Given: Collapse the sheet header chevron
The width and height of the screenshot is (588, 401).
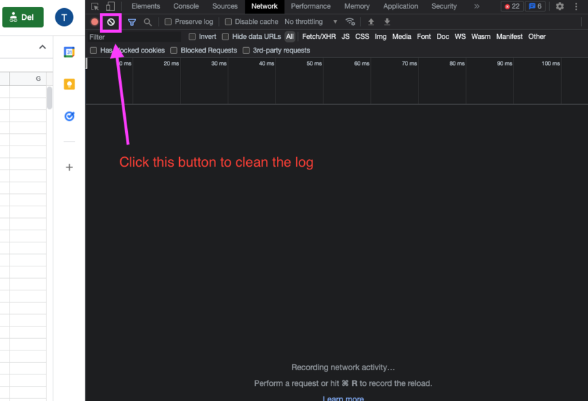Looking at the screenshot, I should coord(42,47).
